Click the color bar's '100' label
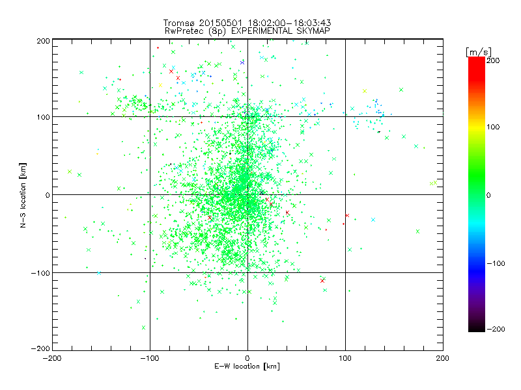Screen dimensions: 521x390 coord(493,127)
